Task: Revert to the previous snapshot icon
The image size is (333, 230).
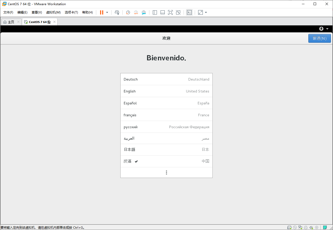Action: 136,12
